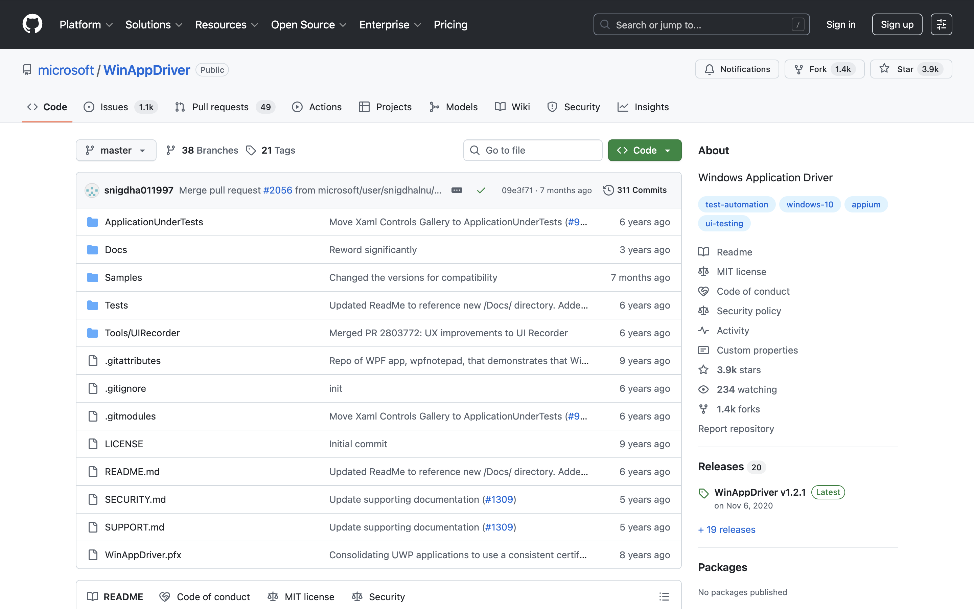Click Fork to fork the repository
974x609 pixels.
pos(824,69)
